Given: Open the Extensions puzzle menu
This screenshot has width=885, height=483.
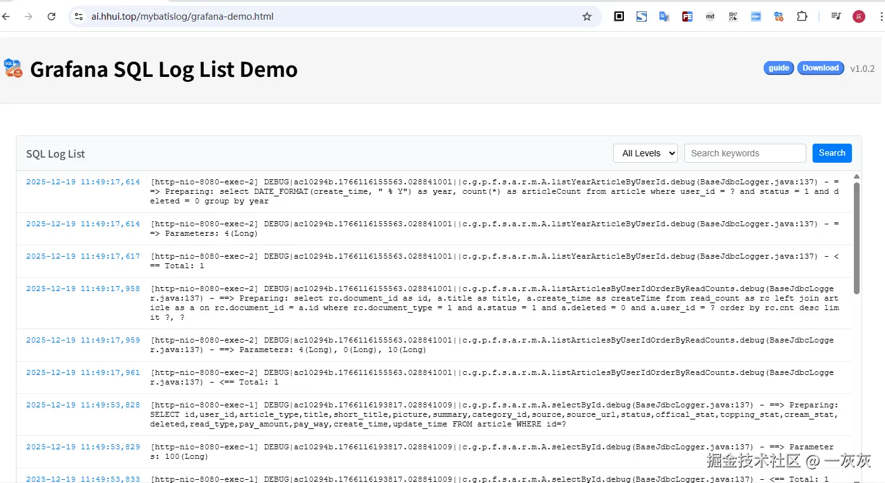Looking at the screenshot, I should [x=802, y=17].
